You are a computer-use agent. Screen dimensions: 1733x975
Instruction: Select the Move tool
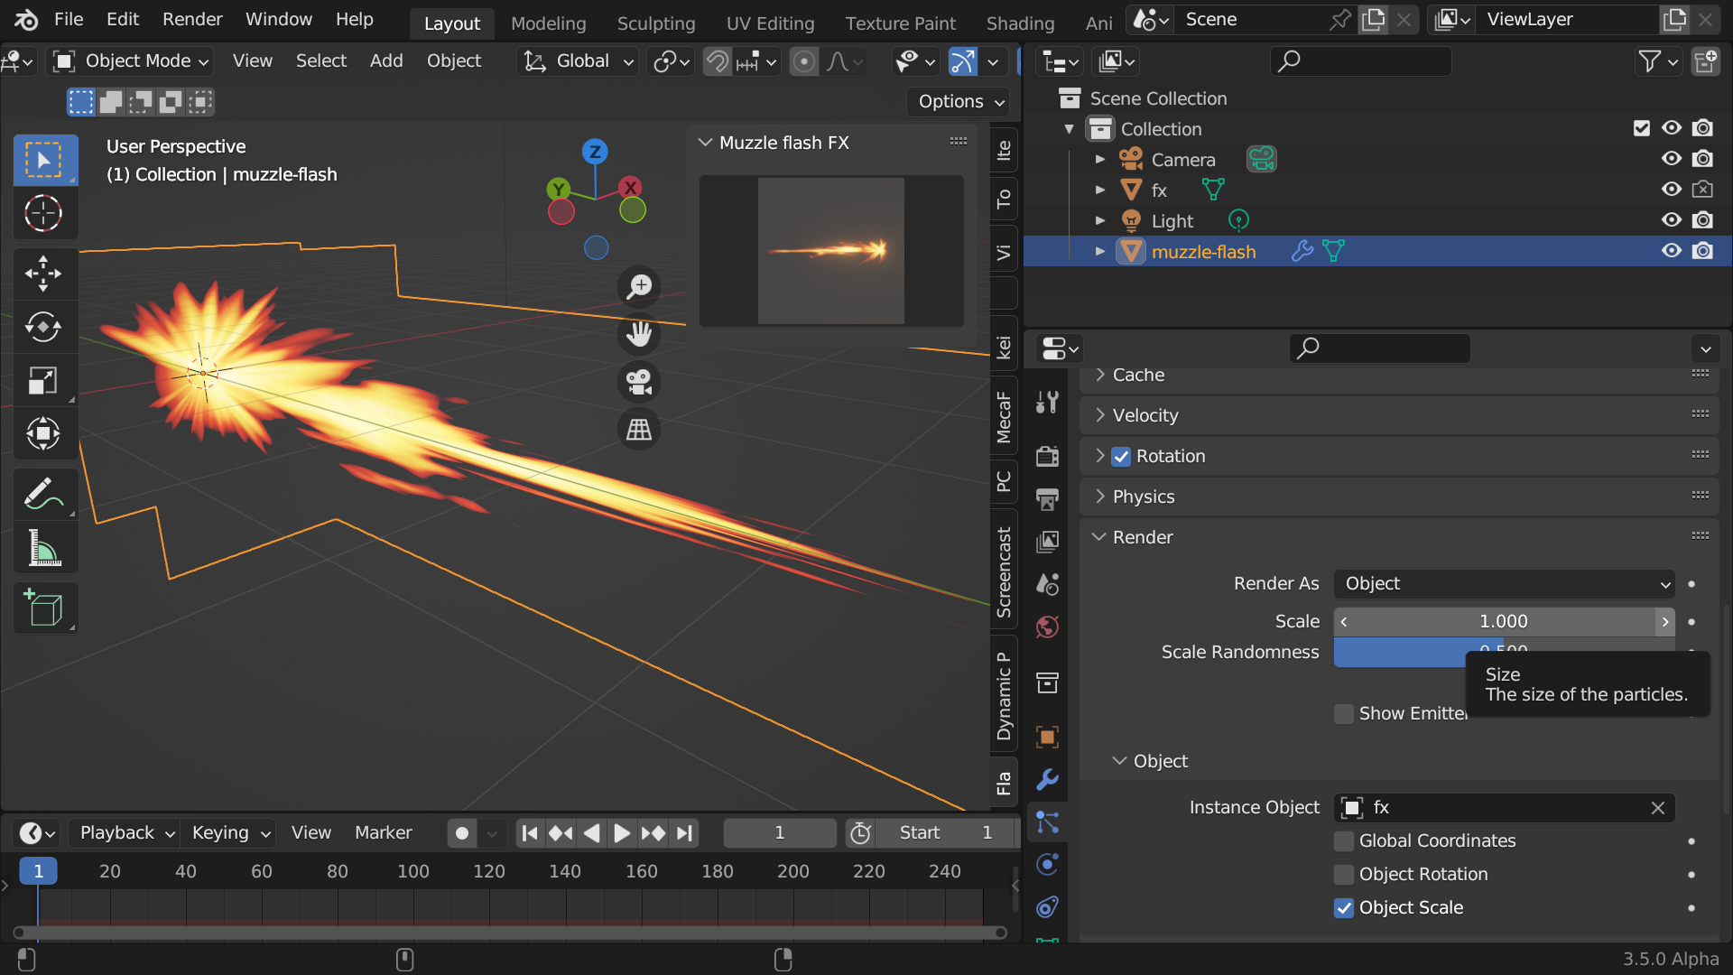pos(45,274)
